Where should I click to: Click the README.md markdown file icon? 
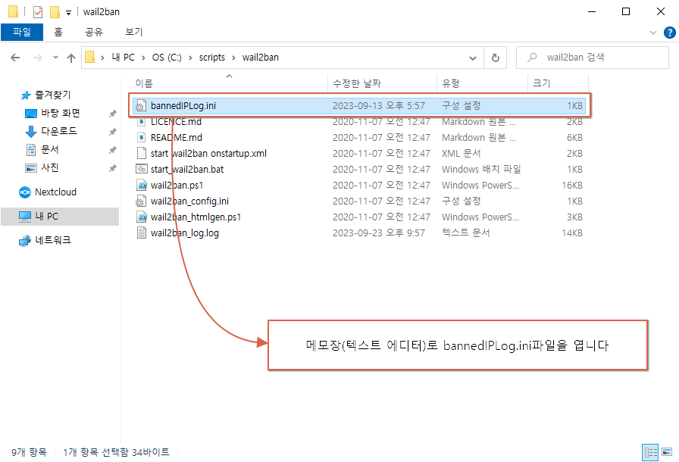pyautogui.click(x=141, y=138)
